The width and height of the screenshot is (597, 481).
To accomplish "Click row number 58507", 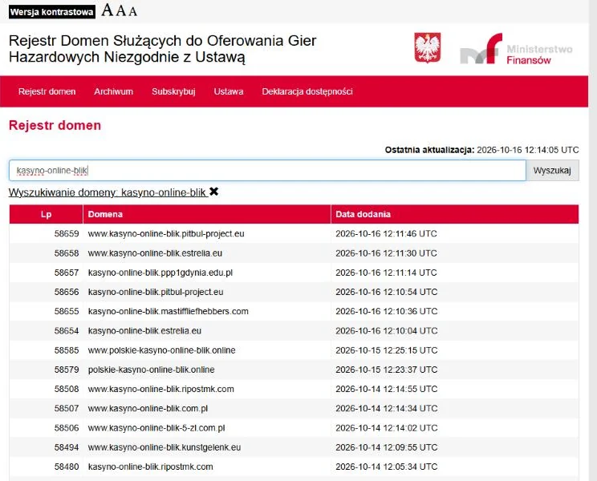I will tap(67, 408).
